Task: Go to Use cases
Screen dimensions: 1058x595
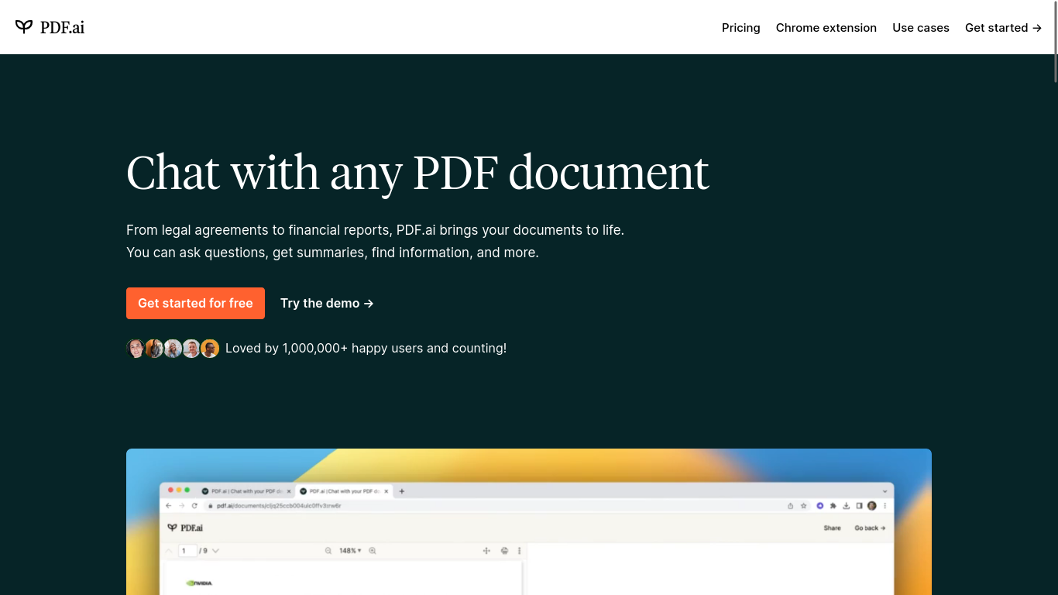Action: click(x=920, y=28)
